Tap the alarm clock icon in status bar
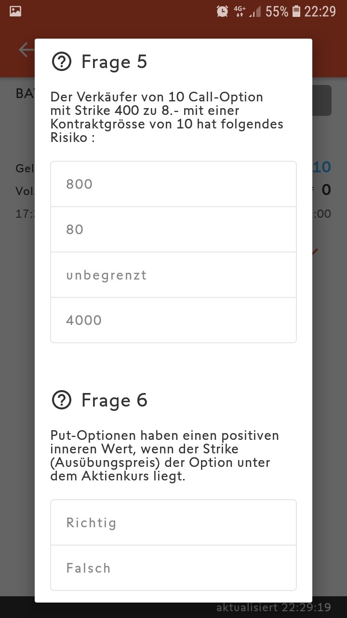 [222, 11]
